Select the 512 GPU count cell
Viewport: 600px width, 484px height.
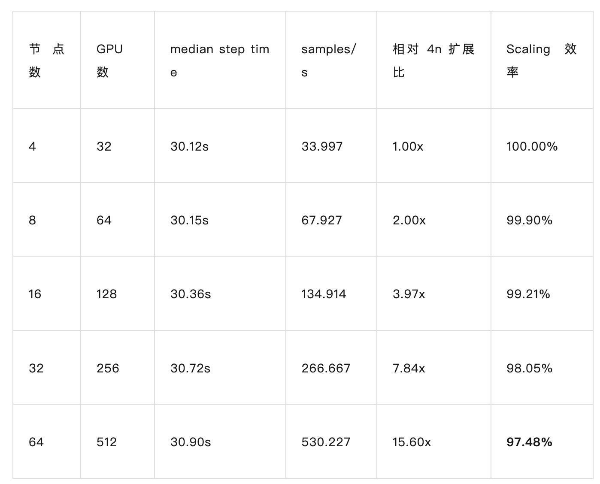[118, 442]
